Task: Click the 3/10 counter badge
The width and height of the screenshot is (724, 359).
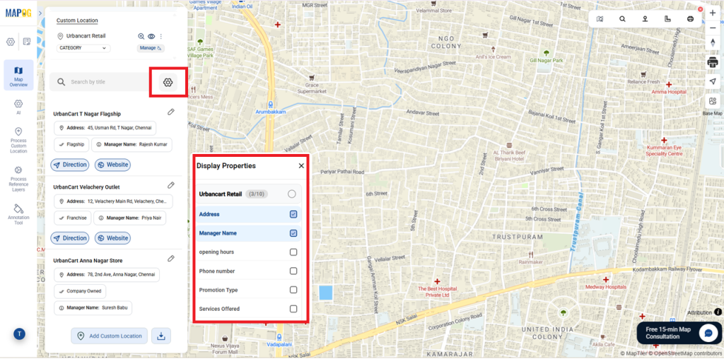Action: tap(256, 194)
